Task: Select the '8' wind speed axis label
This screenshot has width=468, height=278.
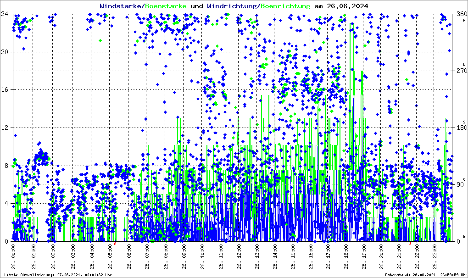Action: (6, 166)
